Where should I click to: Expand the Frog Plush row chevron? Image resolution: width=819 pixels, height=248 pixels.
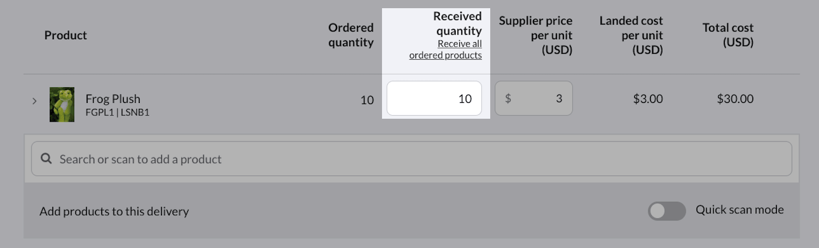coord(35,101)
